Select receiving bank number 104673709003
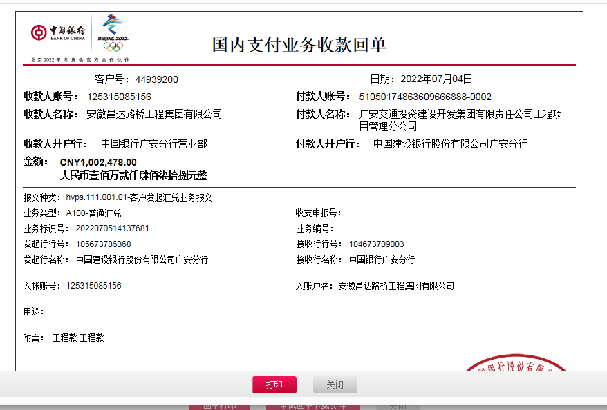Viewport: 607px width, 410px height. (x=376, y=244)
